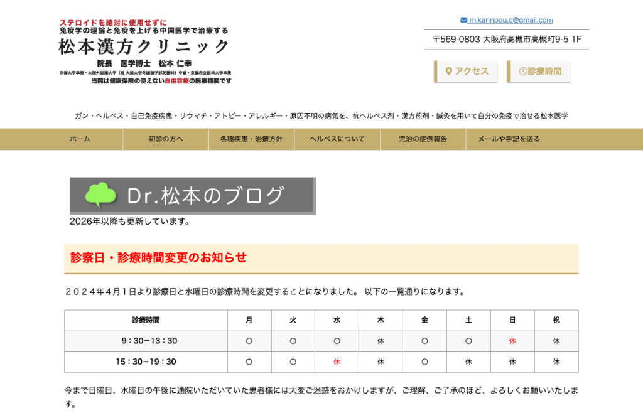This screenshot has height=418, width=643.
Task: Click the 15:30−19:30 table row label
Action: pos(146,362)
